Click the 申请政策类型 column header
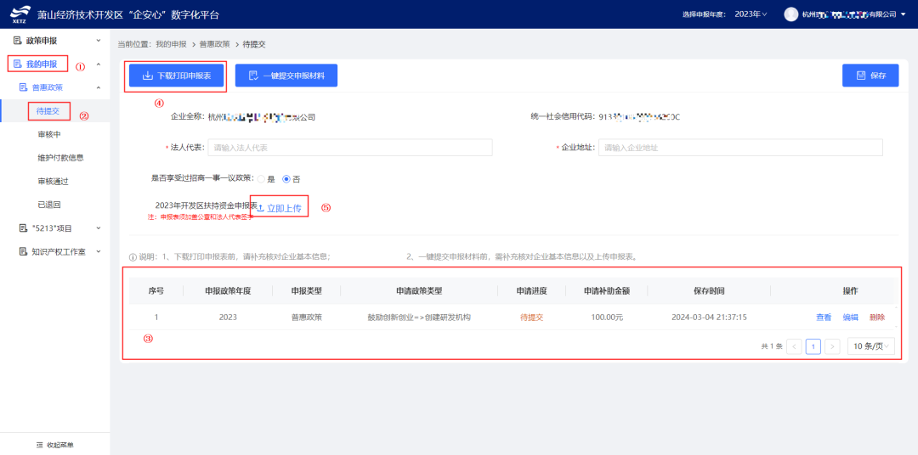The width and height of the screenshot is (918, 455). 419,290
